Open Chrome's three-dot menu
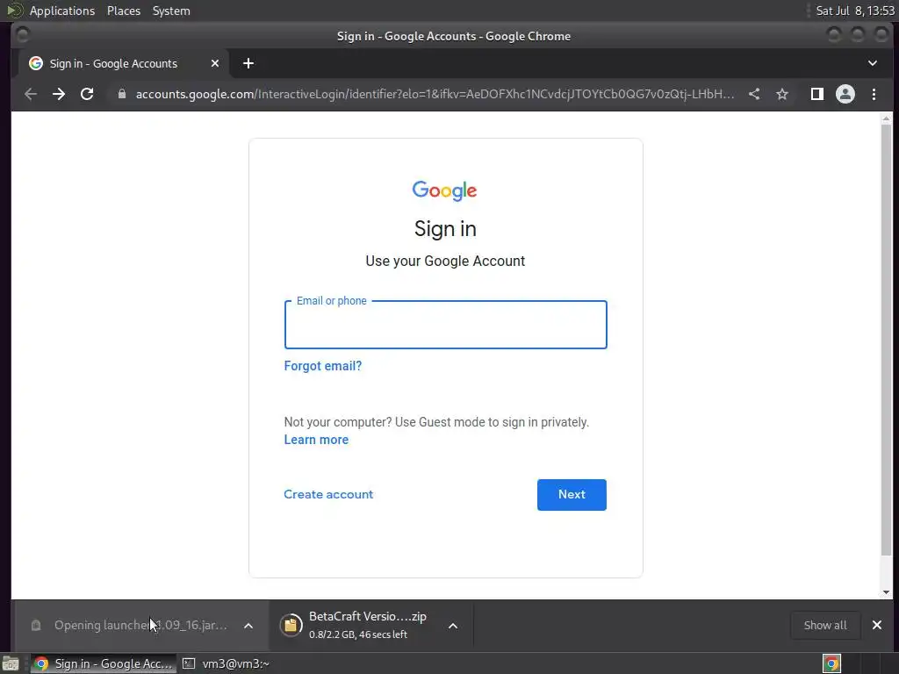 pos(874,94)
